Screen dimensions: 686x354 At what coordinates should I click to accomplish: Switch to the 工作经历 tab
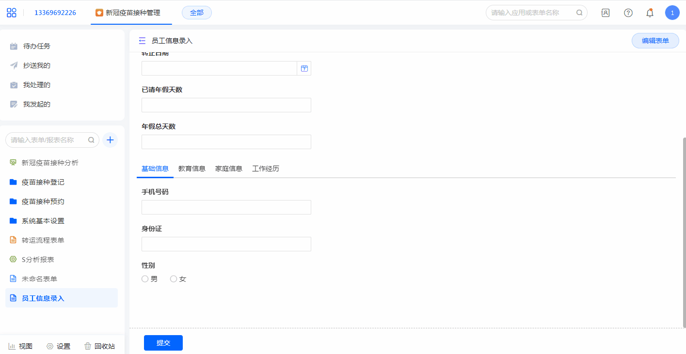[x=265, y=169]
